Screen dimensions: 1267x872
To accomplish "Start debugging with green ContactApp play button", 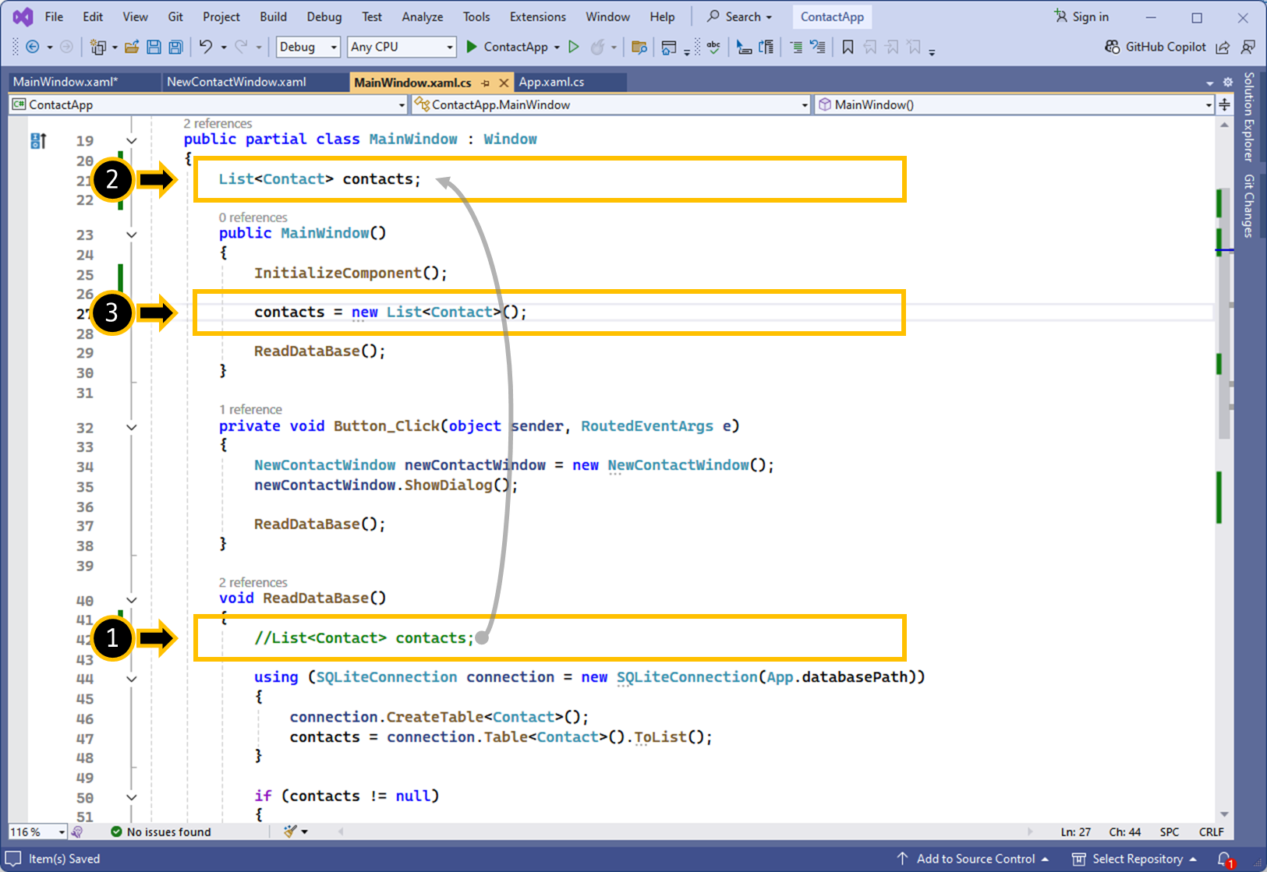I will [x=507, y=47].
